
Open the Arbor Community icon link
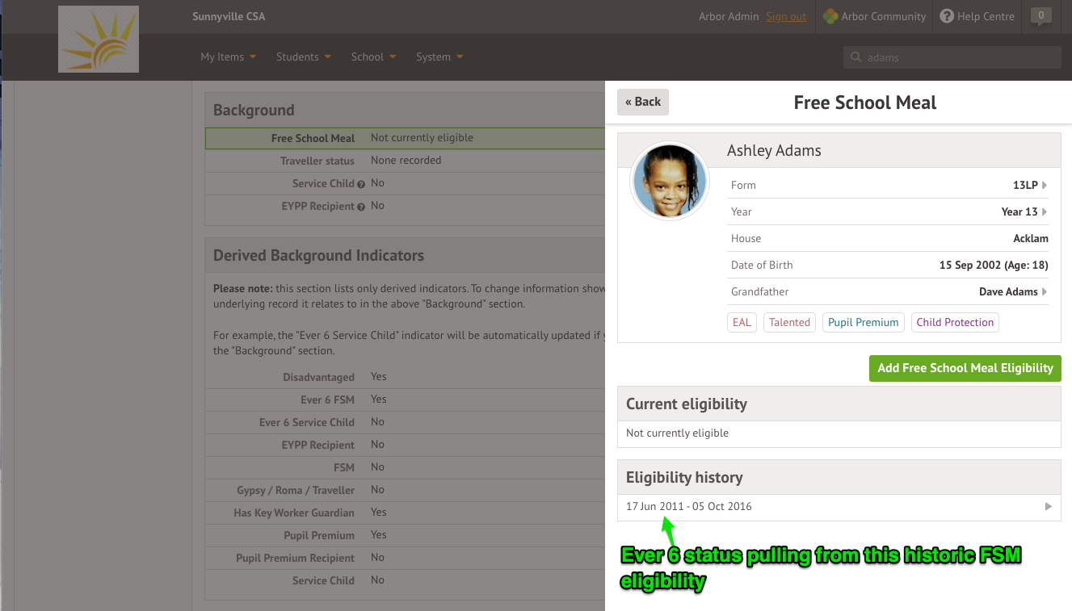pos(830,16)
